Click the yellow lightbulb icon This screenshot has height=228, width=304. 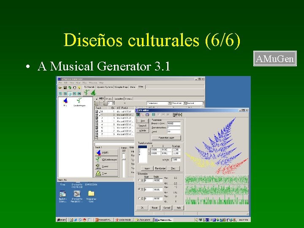[79, 88]
